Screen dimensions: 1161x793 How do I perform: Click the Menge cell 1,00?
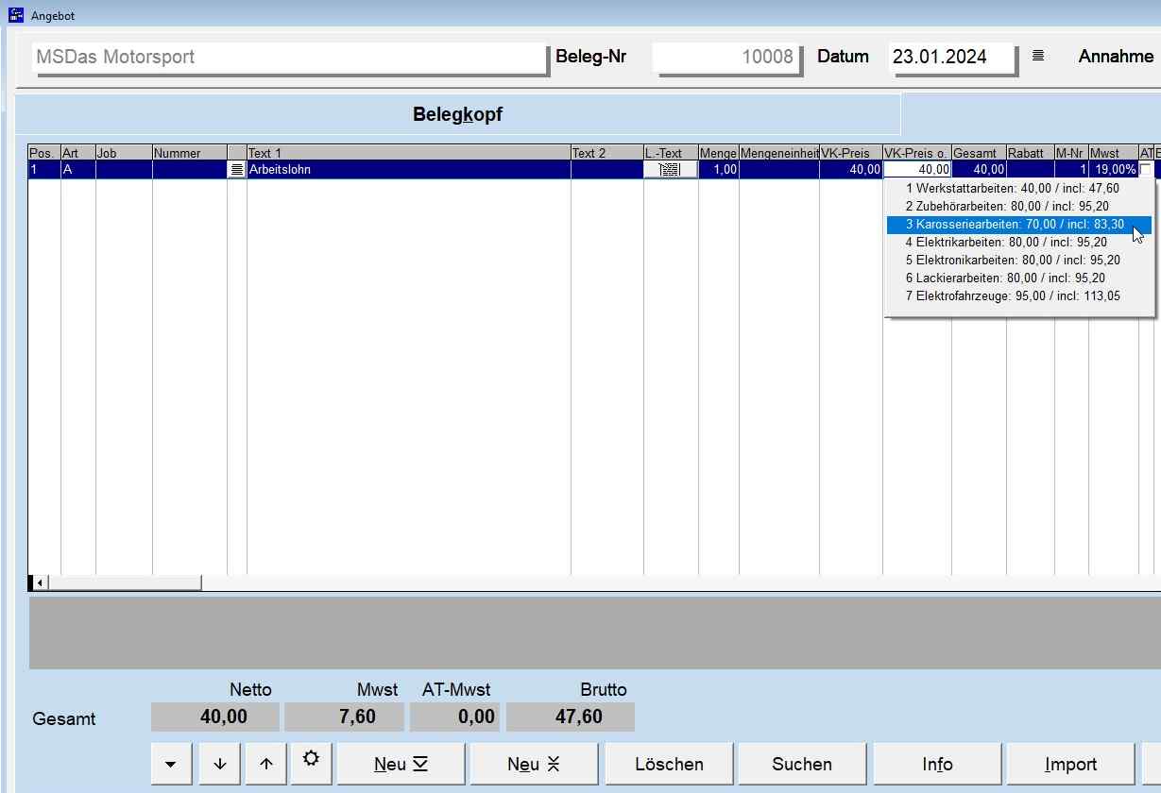718,170
